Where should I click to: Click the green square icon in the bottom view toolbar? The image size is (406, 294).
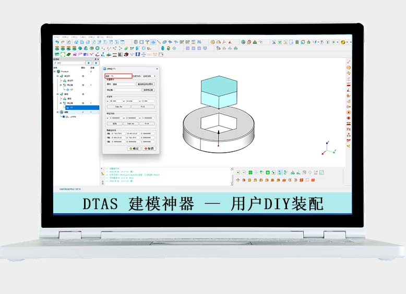pyautogui.click(x=250, y=172)
